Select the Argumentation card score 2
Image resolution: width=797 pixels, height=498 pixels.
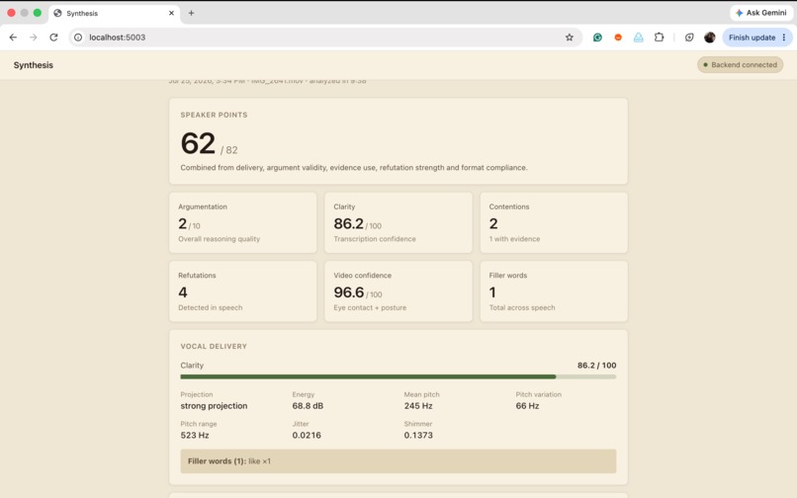[183, 223]
